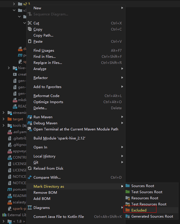The height and width of the screenshot is (224, 180).
Task: Select the Sources Root folder icon
Action: [128, 186]
